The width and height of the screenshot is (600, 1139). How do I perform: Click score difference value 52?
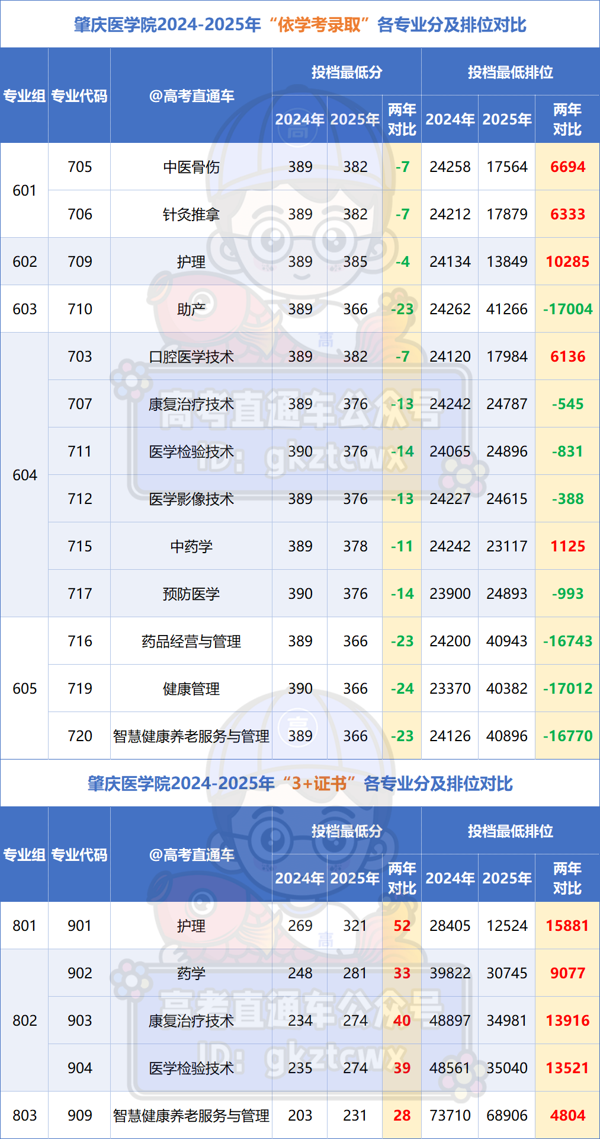coord(402,926)
